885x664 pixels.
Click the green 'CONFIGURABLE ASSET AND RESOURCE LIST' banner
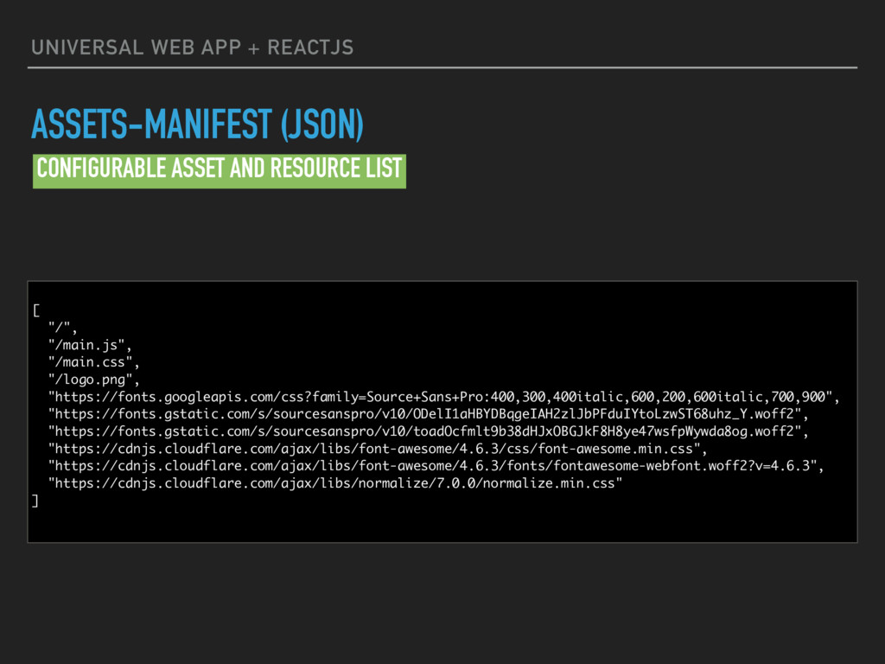[219, 171]
